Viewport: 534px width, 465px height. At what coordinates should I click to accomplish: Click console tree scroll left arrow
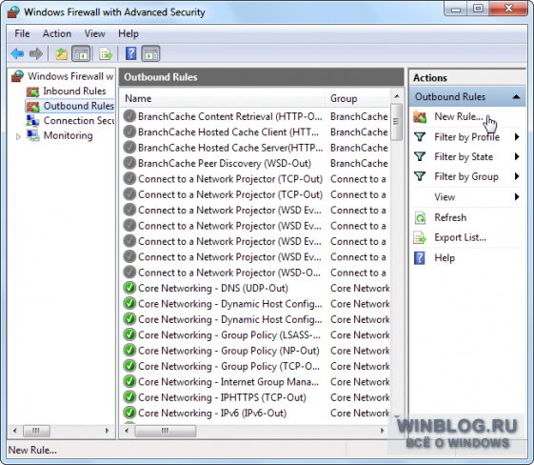[14, 431]
